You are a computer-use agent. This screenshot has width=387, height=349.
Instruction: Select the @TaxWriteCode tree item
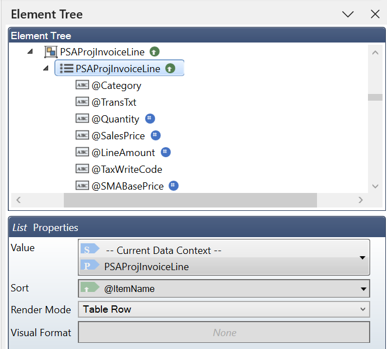pyautogui.click(x=127, y=169)
